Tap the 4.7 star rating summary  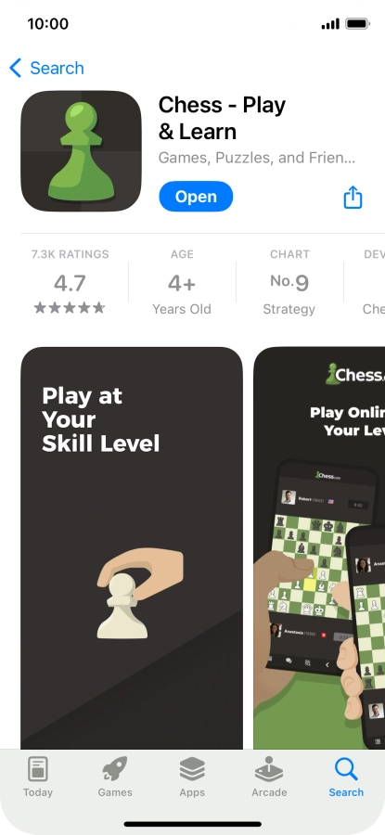(x=70, y=283)
